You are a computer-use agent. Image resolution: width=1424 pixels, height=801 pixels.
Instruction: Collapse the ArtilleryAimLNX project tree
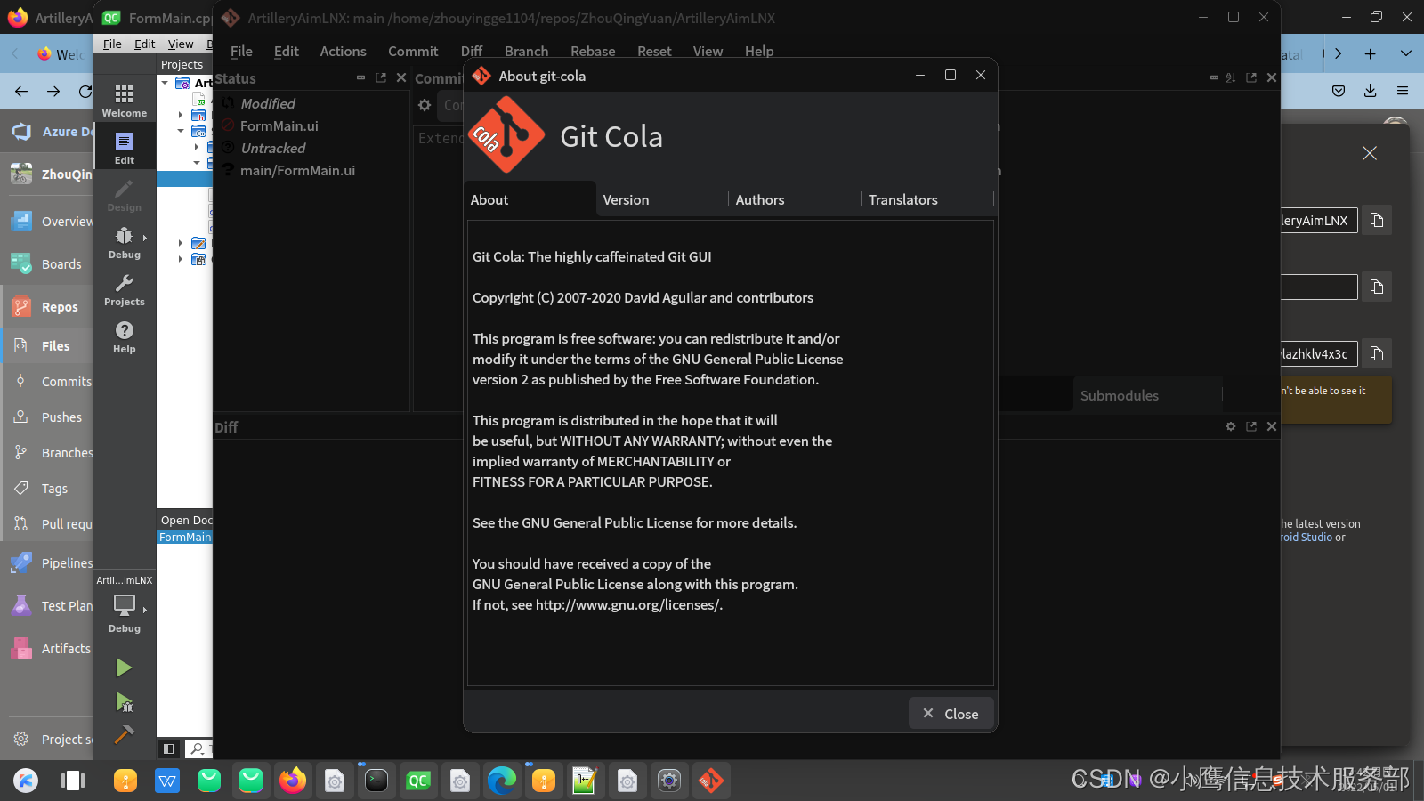click(x=164, y=82)
